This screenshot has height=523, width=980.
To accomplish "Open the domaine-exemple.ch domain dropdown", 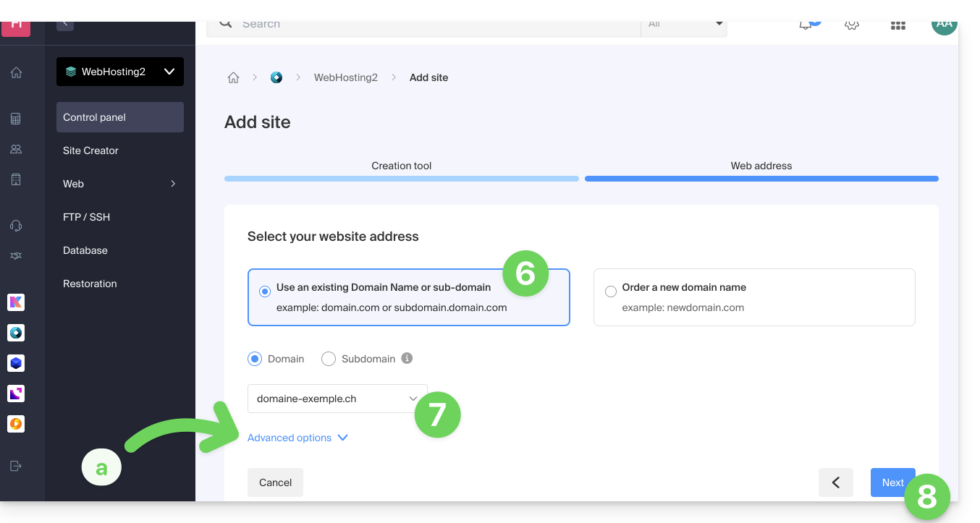I will (337, 399).
